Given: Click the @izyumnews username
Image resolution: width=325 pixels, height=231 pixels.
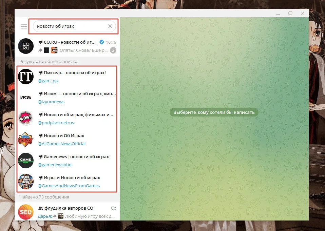Looking at the screenshot, I should [51, 102].
